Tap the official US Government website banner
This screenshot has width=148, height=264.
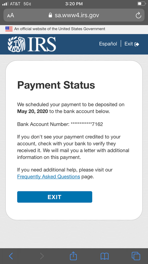tap(74, 29)
